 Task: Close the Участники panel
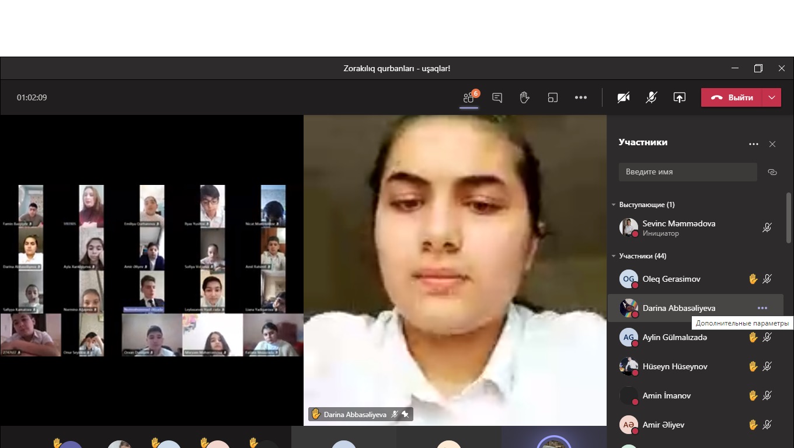[x=772, y=144]
